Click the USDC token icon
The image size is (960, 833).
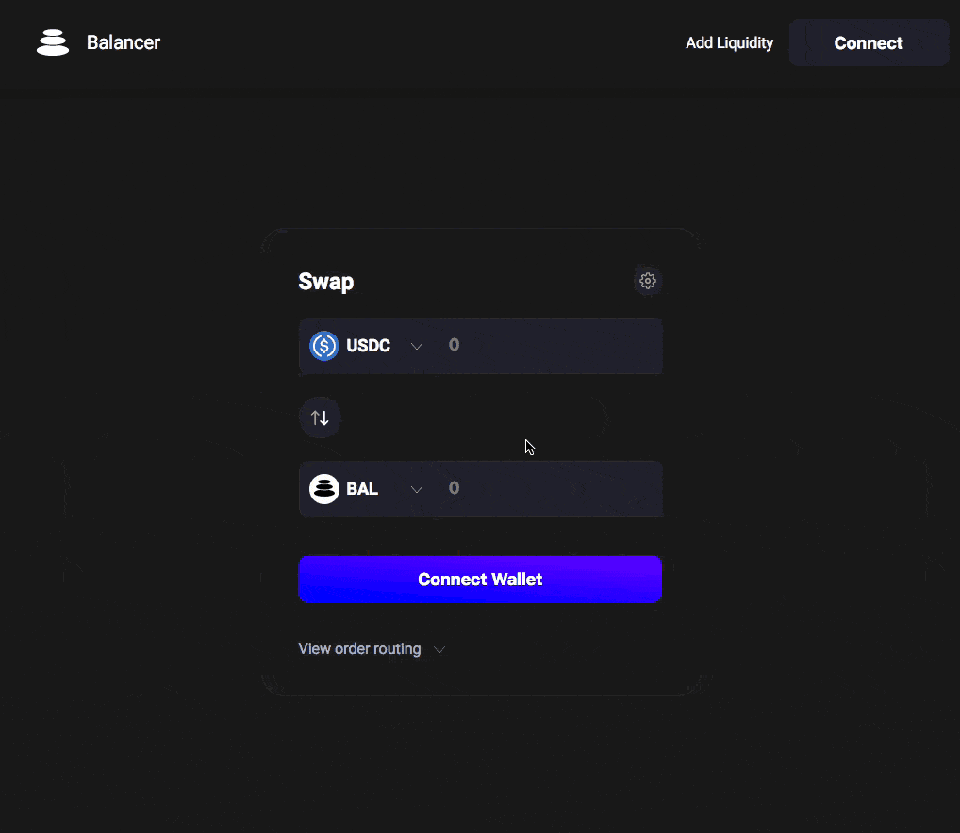[x=323, y=346]
